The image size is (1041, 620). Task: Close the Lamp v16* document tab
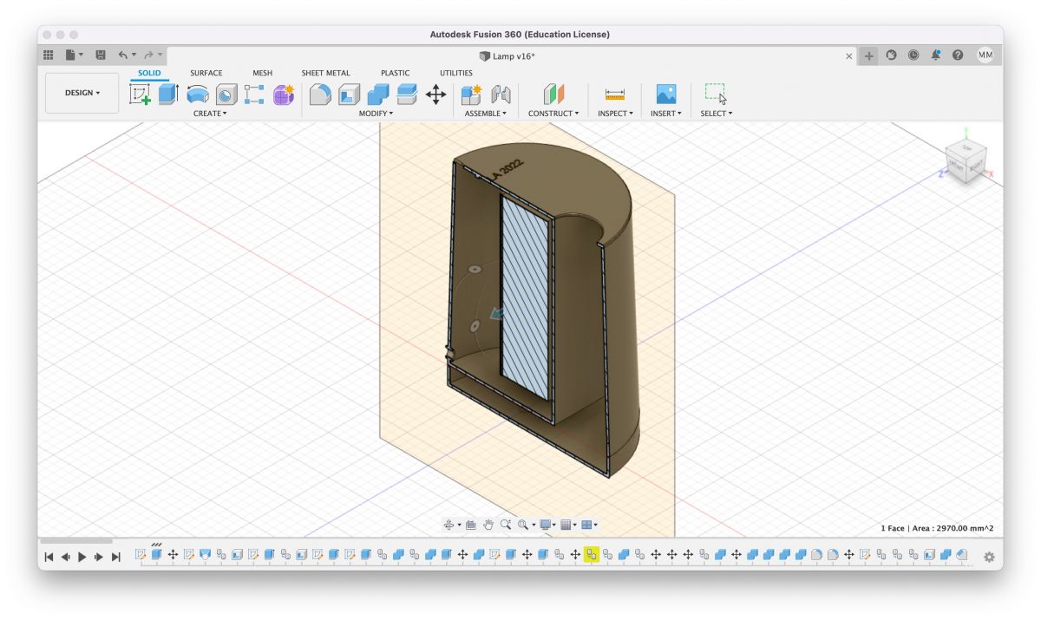849,55
